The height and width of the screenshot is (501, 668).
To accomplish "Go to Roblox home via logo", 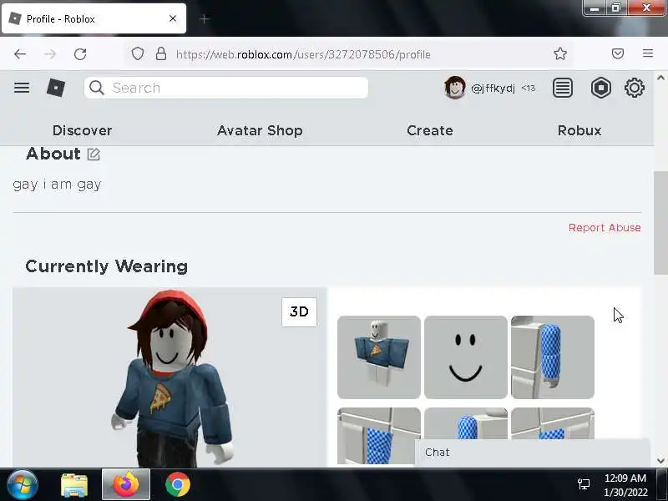I will tap(56, 88).
